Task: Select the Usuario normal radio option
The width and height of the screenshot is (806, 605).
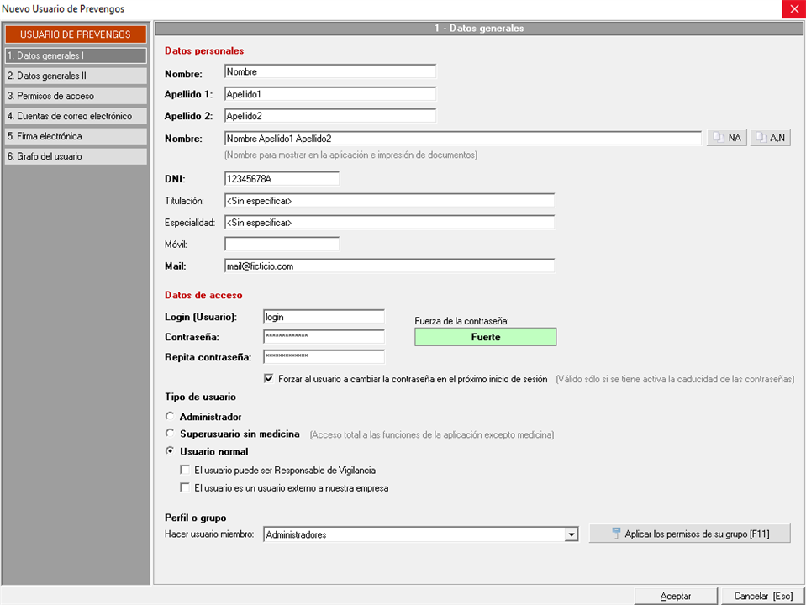Action: point(171,452)
